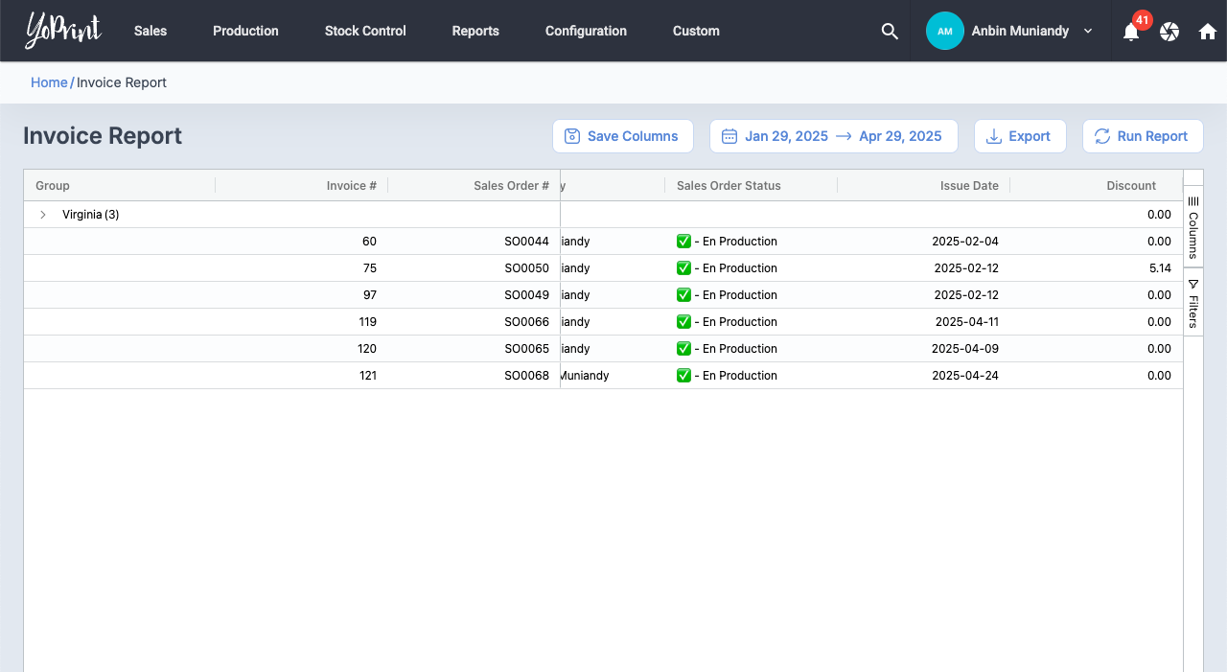This screenshot has width=1227, height=672.
Task: Open the Stock Control menu
Action: coord(365,31)
